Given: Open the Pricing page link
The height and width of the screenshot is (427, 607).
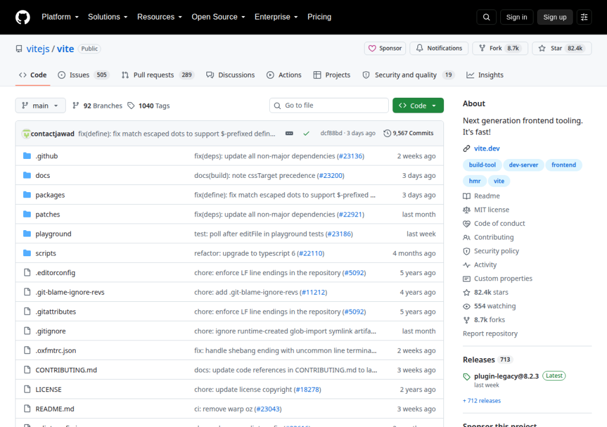Looking at the screenshot, I should click(320, 17).
